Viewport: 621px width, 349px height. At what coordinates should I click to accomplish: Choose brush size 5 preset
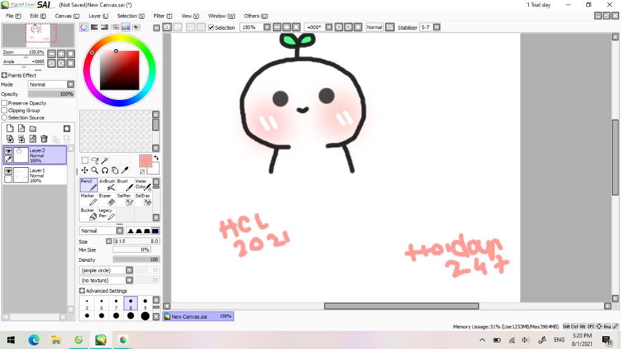87,304
